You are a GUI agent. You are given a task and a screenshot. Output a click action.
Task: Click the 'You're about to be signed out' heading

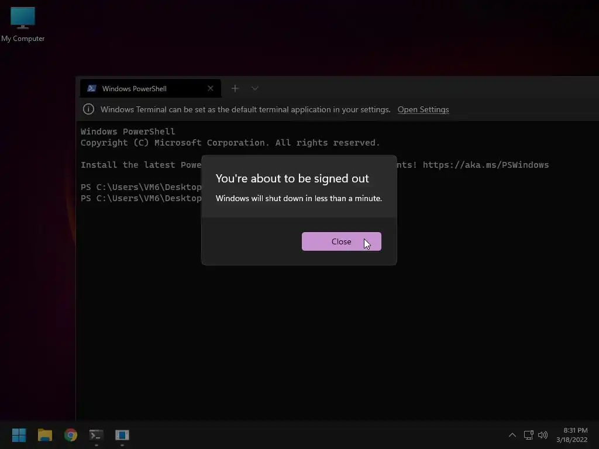coord(292,178)
